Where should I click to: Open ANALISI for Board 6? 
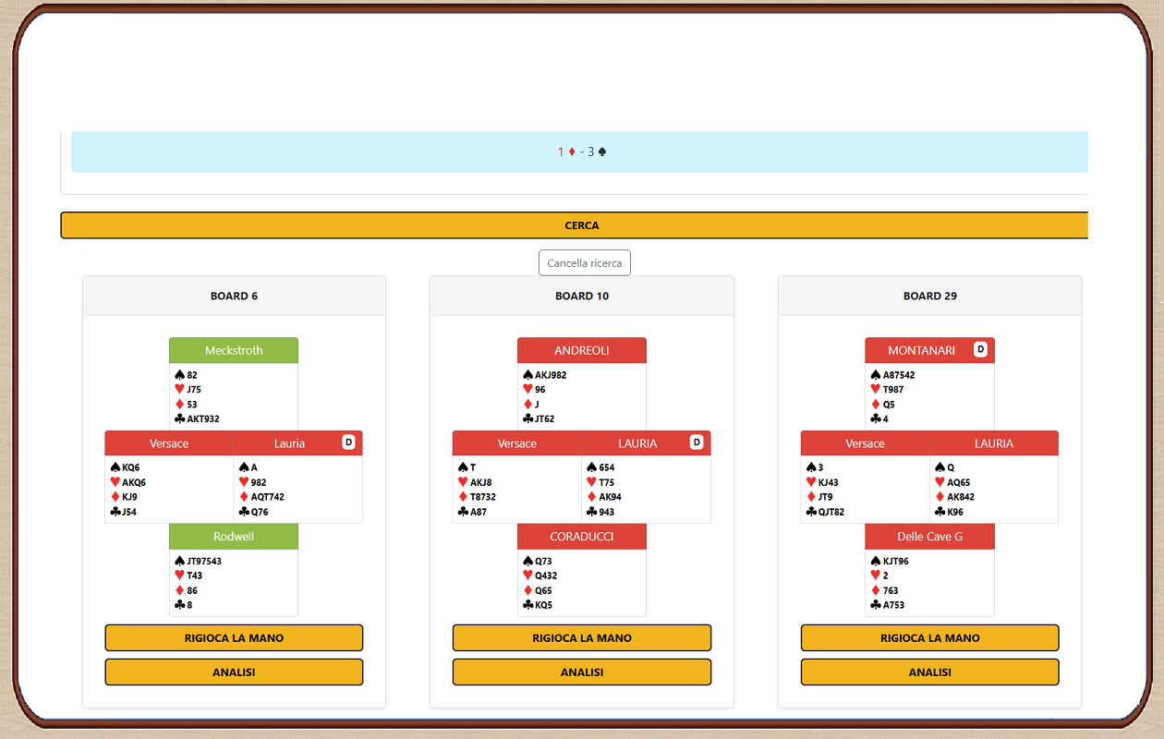pos(234,672)
